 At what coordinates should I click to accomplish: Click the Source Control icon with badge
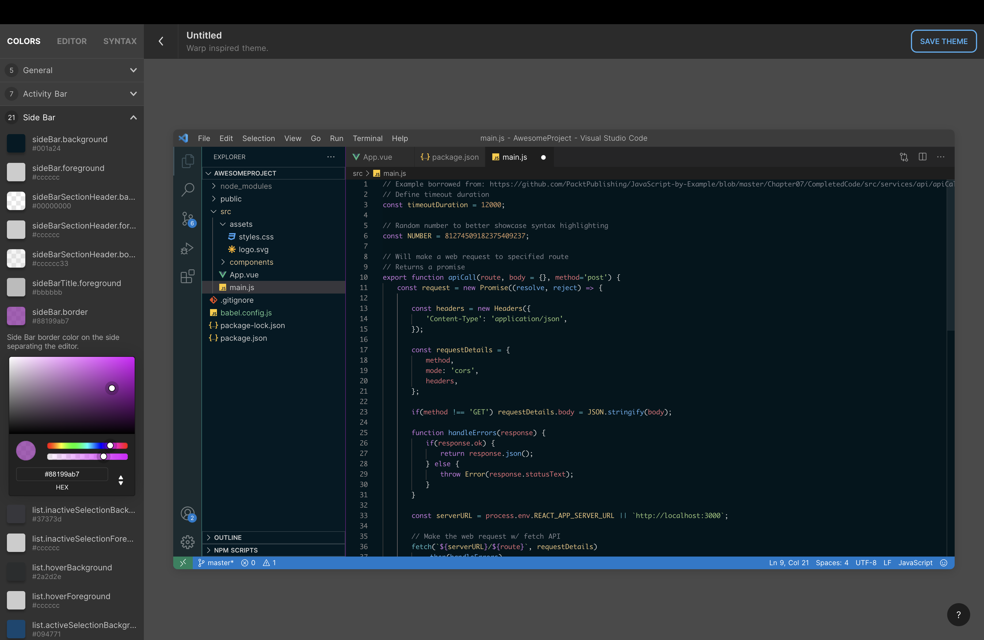[x=188, y=219]
